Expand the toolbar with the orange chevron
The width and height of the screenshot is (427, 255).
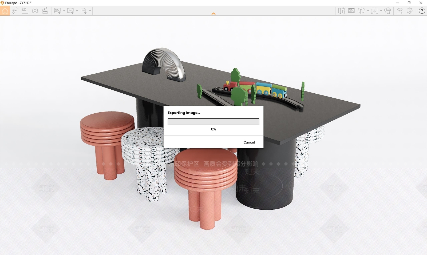click(213, 14)
